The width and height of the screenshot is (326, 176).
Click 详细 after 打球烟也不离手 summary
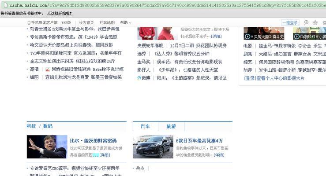[216, 36]
